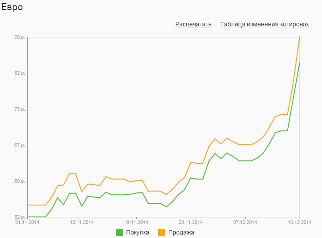Click the 01.11.2014 date label

(x=27, y=223)
